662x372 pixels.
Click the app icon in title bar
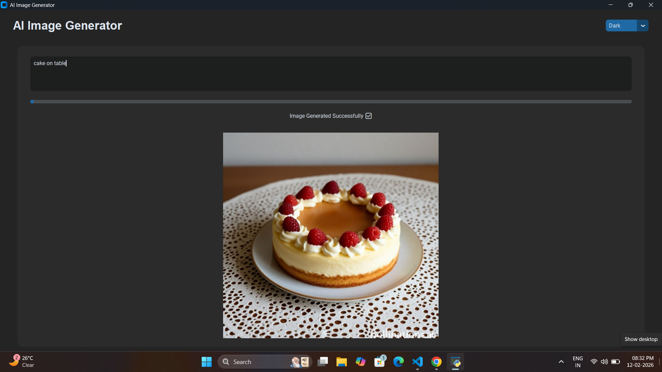tap(4, 5)
